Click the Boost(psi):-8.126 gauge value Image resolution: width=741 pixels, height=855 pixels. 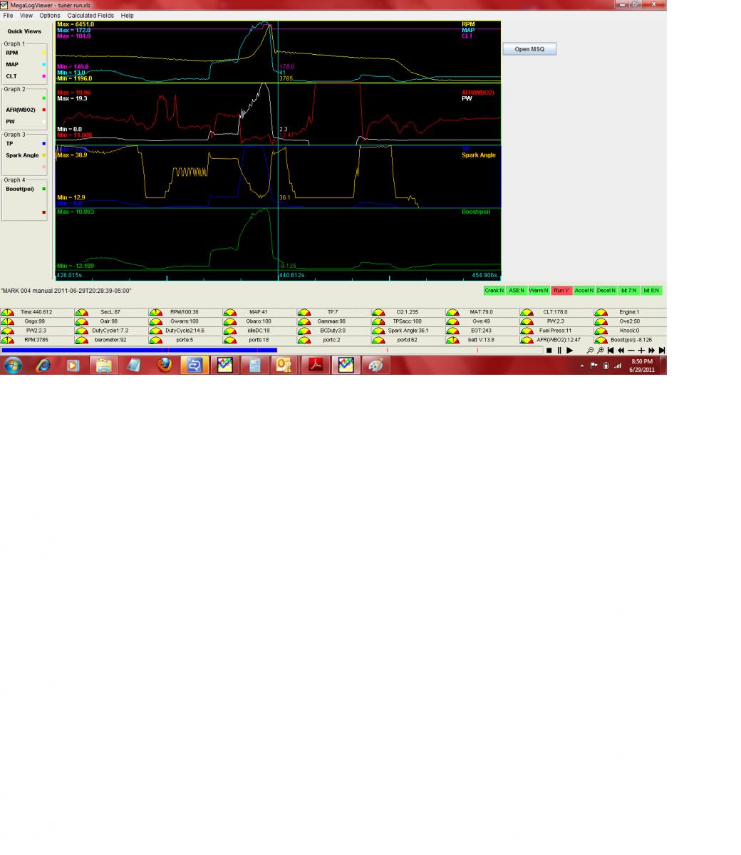(631, 340)
